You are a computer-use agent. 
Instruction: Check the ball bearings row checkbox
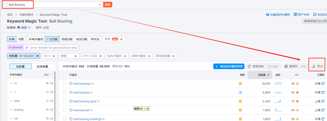[65, 83]
